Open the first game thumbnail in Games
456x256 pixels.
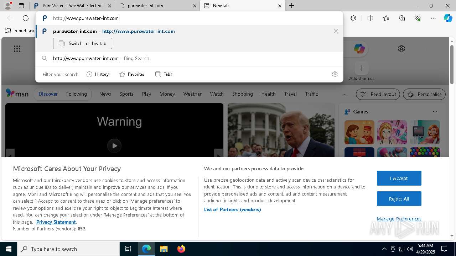coord(359,132)
